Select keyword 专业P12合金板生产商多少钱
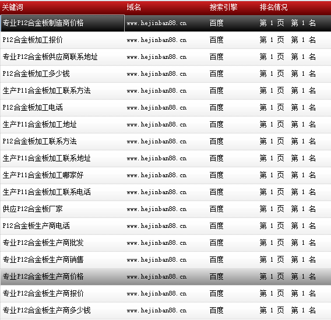 coord(47,310)
